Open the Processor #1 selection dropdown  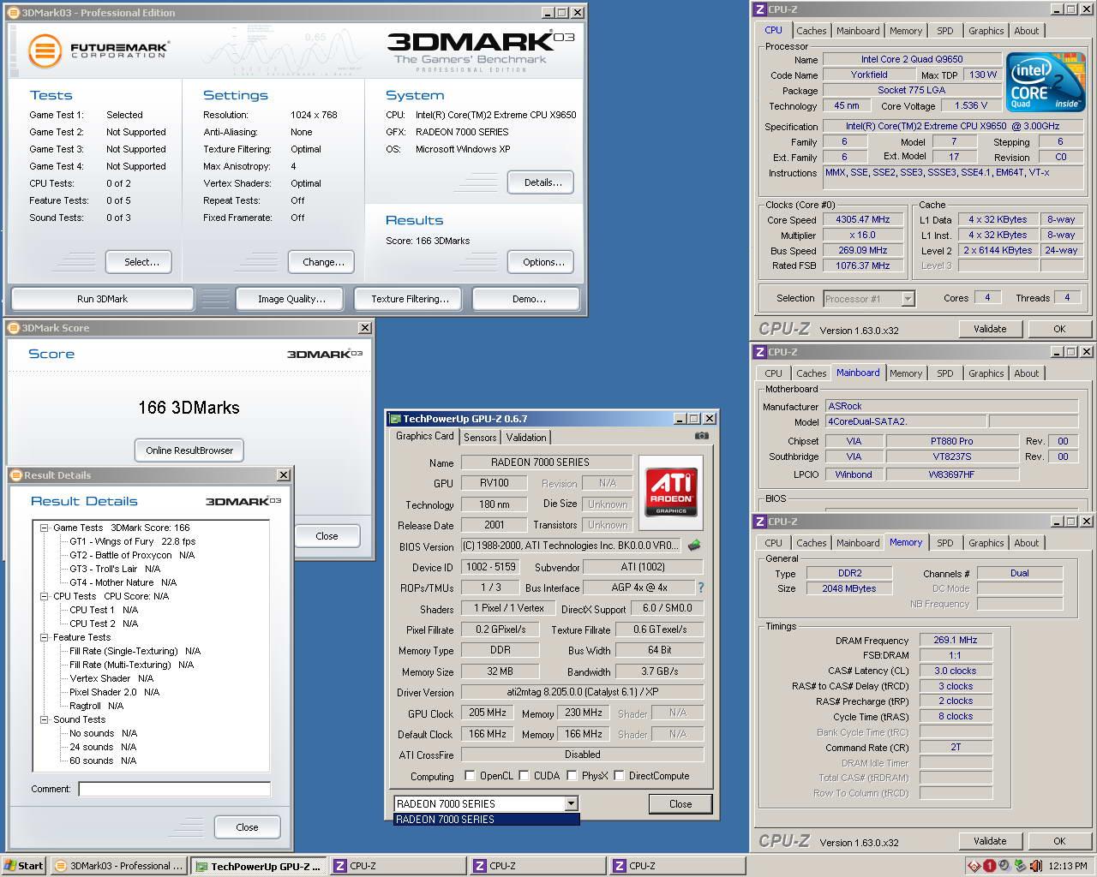(908, 299)
